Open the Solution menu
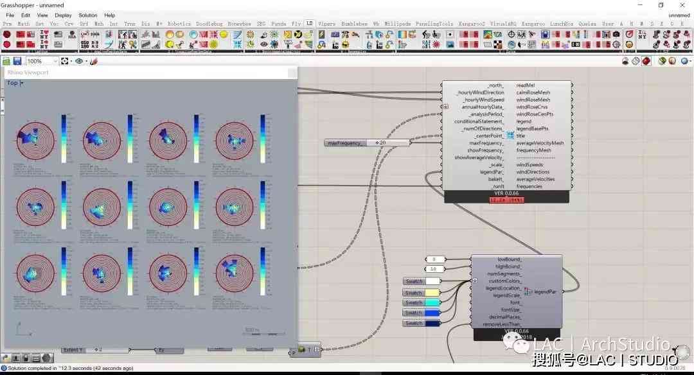Screen dimensions: 694x375 87,15
